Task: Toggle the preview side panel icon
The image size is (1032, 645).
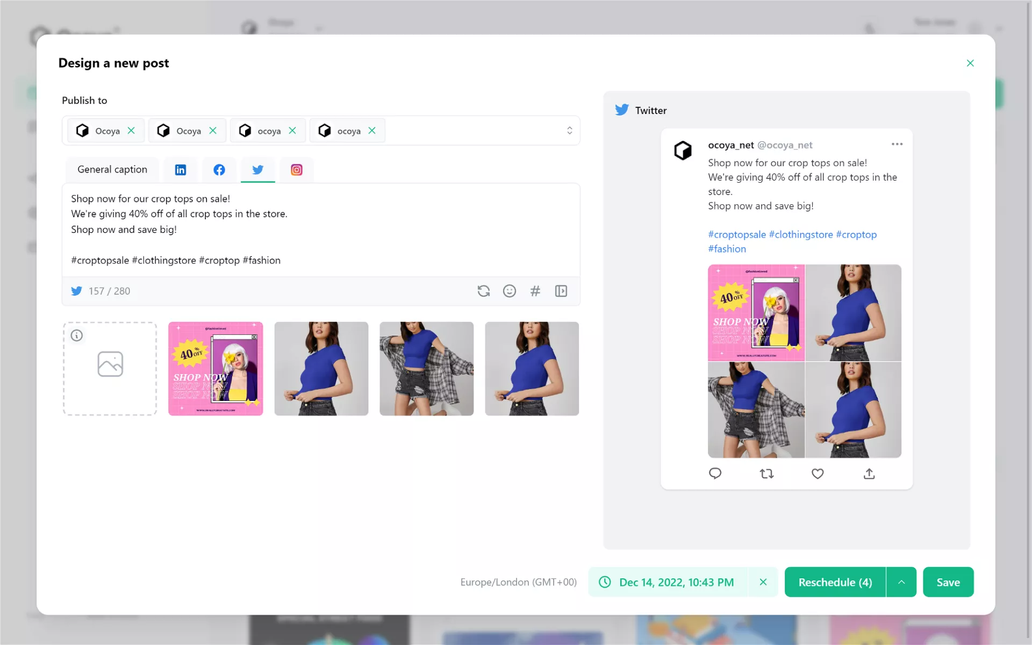Action: [561, 291]
